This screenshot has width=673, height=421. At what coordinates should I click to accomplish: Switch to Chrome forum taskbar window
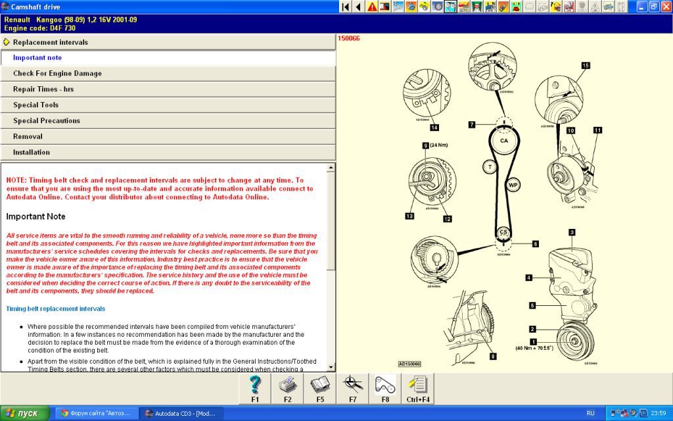click(x=97, y=413)
